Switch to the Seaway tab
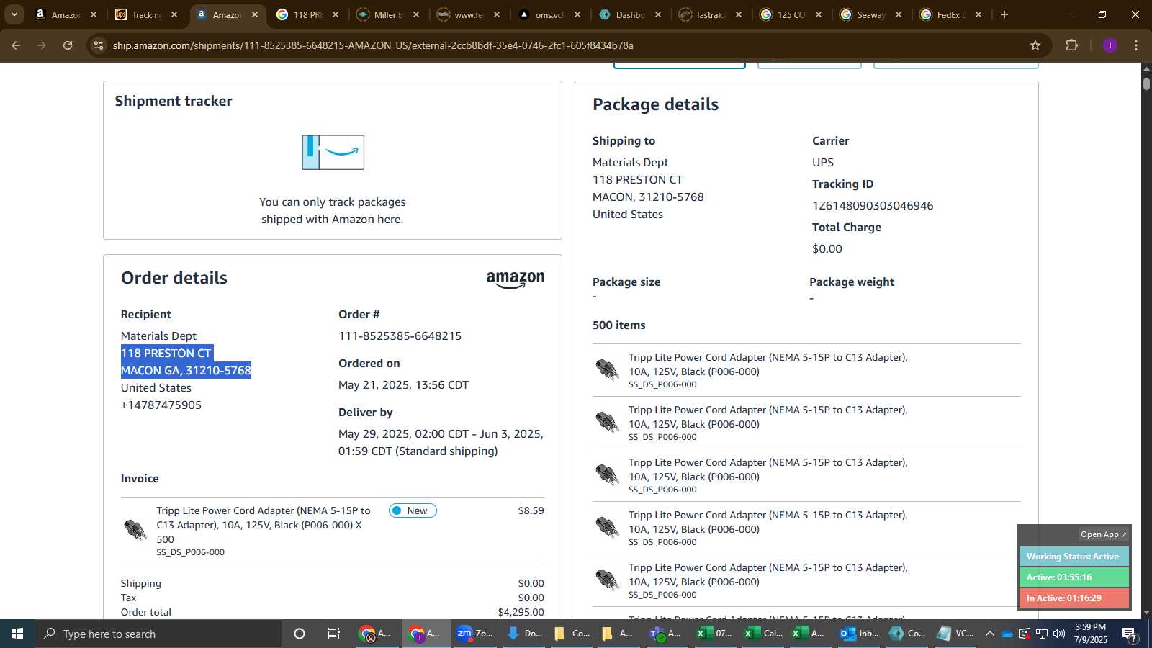The width and height of the screenshot is (1152, 648). pyautogui.click(x=872, y=14)
